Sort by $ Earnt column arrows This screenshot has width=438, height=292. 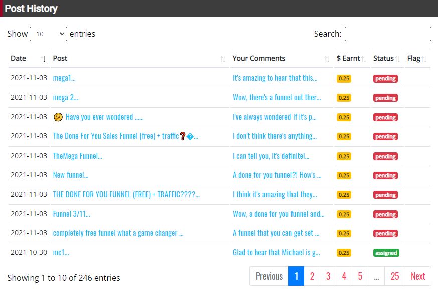click(x=363, y=59)
